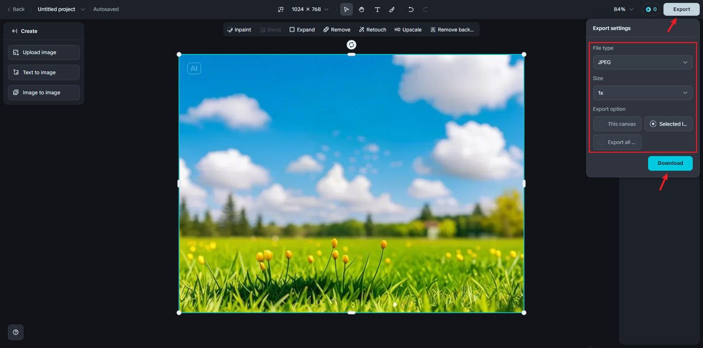703x348 pixels.
Task: Open the Size 1x dropdown
Action: click(x=643, y=93)
